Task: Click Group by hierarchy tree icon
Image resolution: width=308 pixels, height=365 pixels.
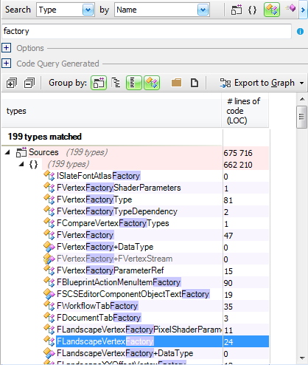Action: (116, 83)
